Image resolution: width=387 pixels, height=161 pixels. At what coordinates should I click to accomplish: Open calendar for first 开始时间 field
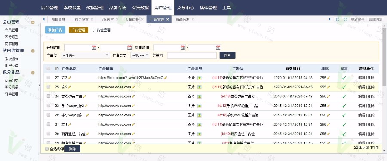(94, 48)
